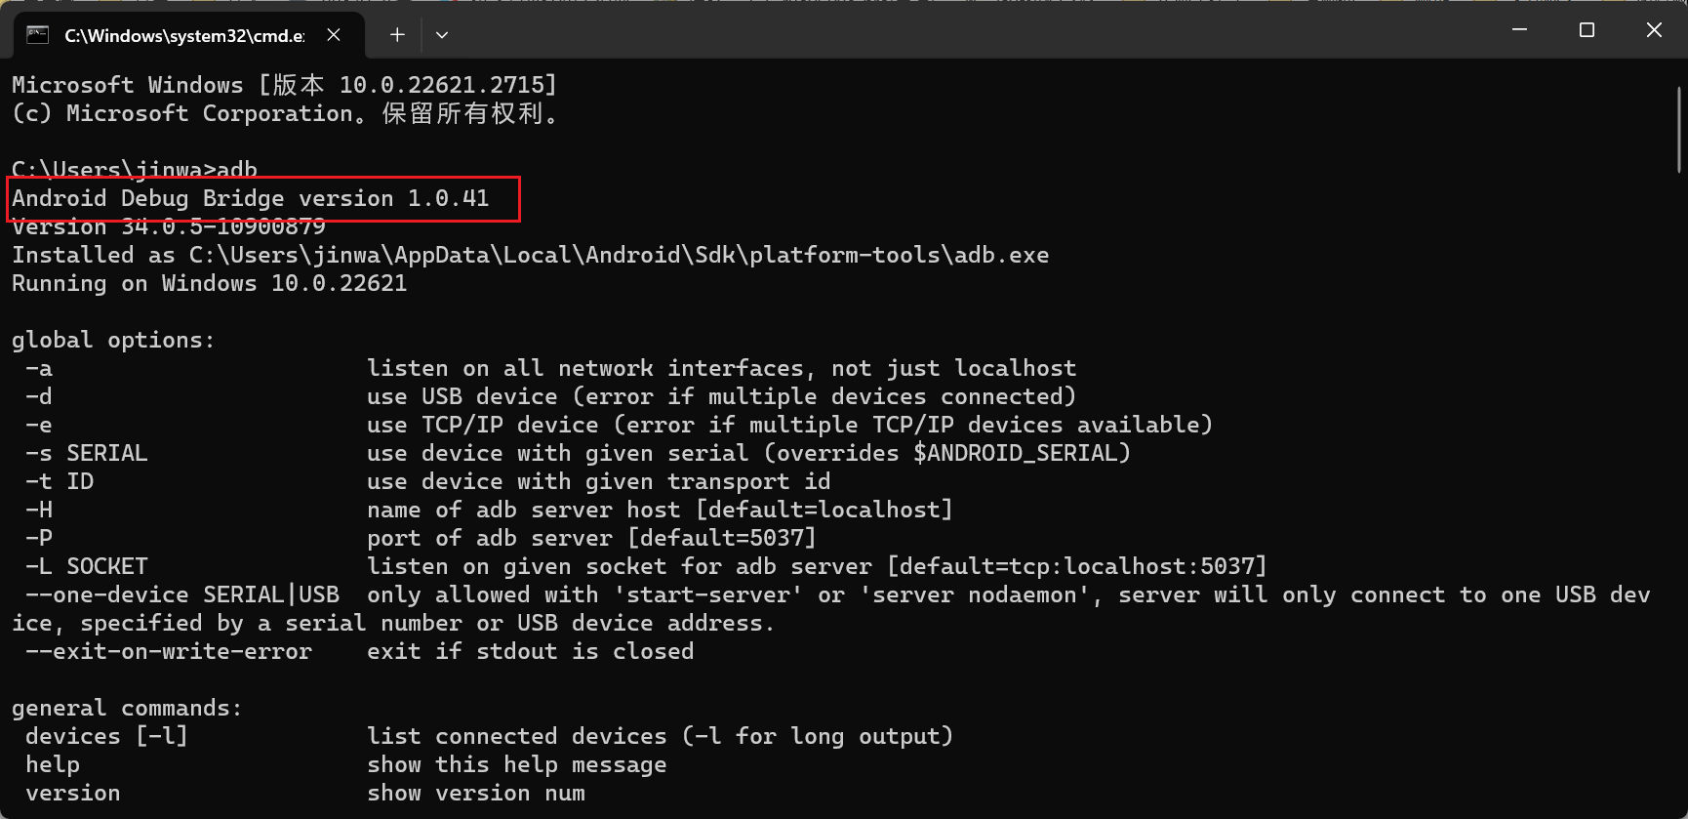Click the 'general commands:' heading
Screen dimensions: 1688x819
127,709
